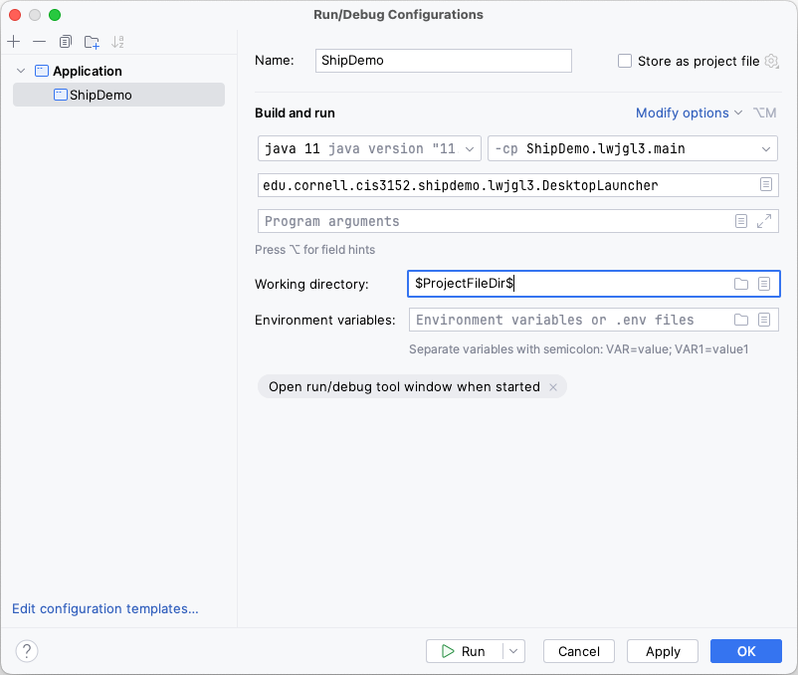This screenshot has height=675, width=798.
Task: Expand the Program arguments field icon
Action: [x=764, y=221]
